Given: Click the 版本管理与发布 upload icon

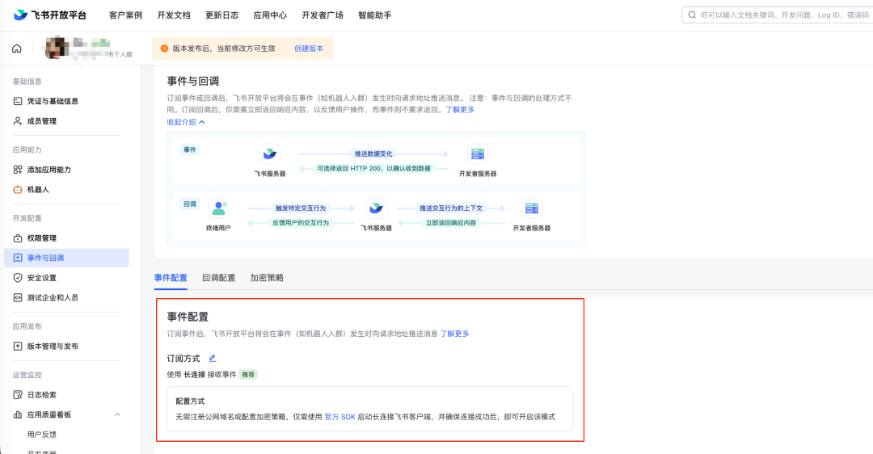Looking at the screenshot, I should [x=18, y=346].
